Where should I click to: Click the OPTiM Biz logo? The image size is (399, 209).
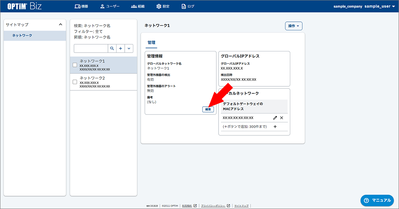pos(24,6)
